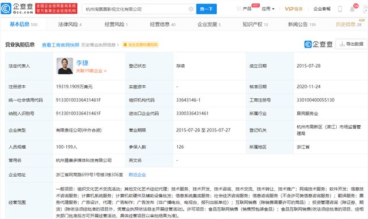Click the 查一下 search button
This screenshot has height=219, width=368.
206,9
